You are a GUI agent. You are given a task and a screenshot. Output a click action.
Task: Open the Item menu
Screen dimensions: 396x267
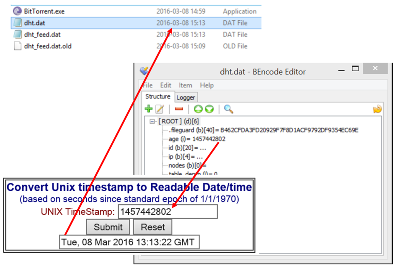[185, 85]
